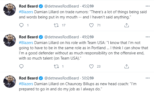The width and height of the screenshot is (154, 95).
Task: Open Rod Beard's avatar on the first tweet
Action: 10,10
